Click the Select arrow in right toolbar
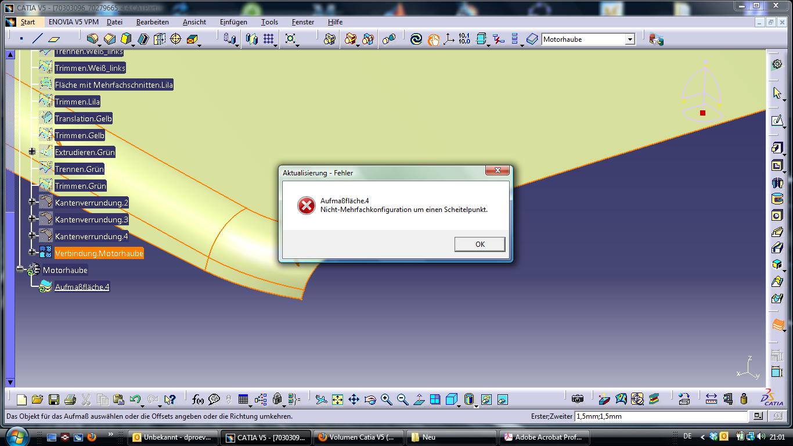 pyautogui.click(x=777, y=93)
